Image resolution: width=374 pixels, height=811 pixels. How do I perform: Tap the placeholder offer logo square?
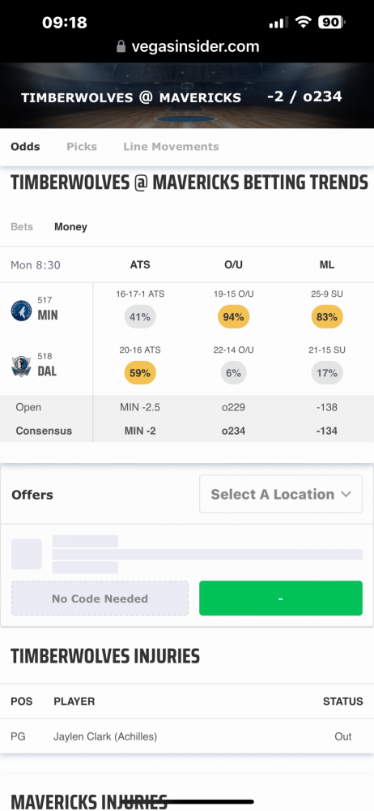(x=27, y=554)
